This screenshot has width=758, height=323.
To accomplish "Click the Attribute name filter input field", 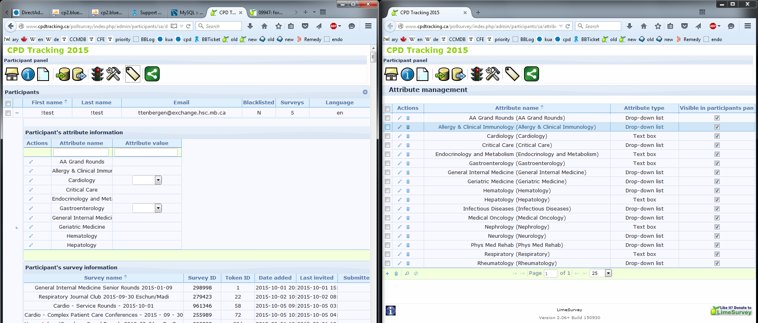I will [x=81, y=152].
